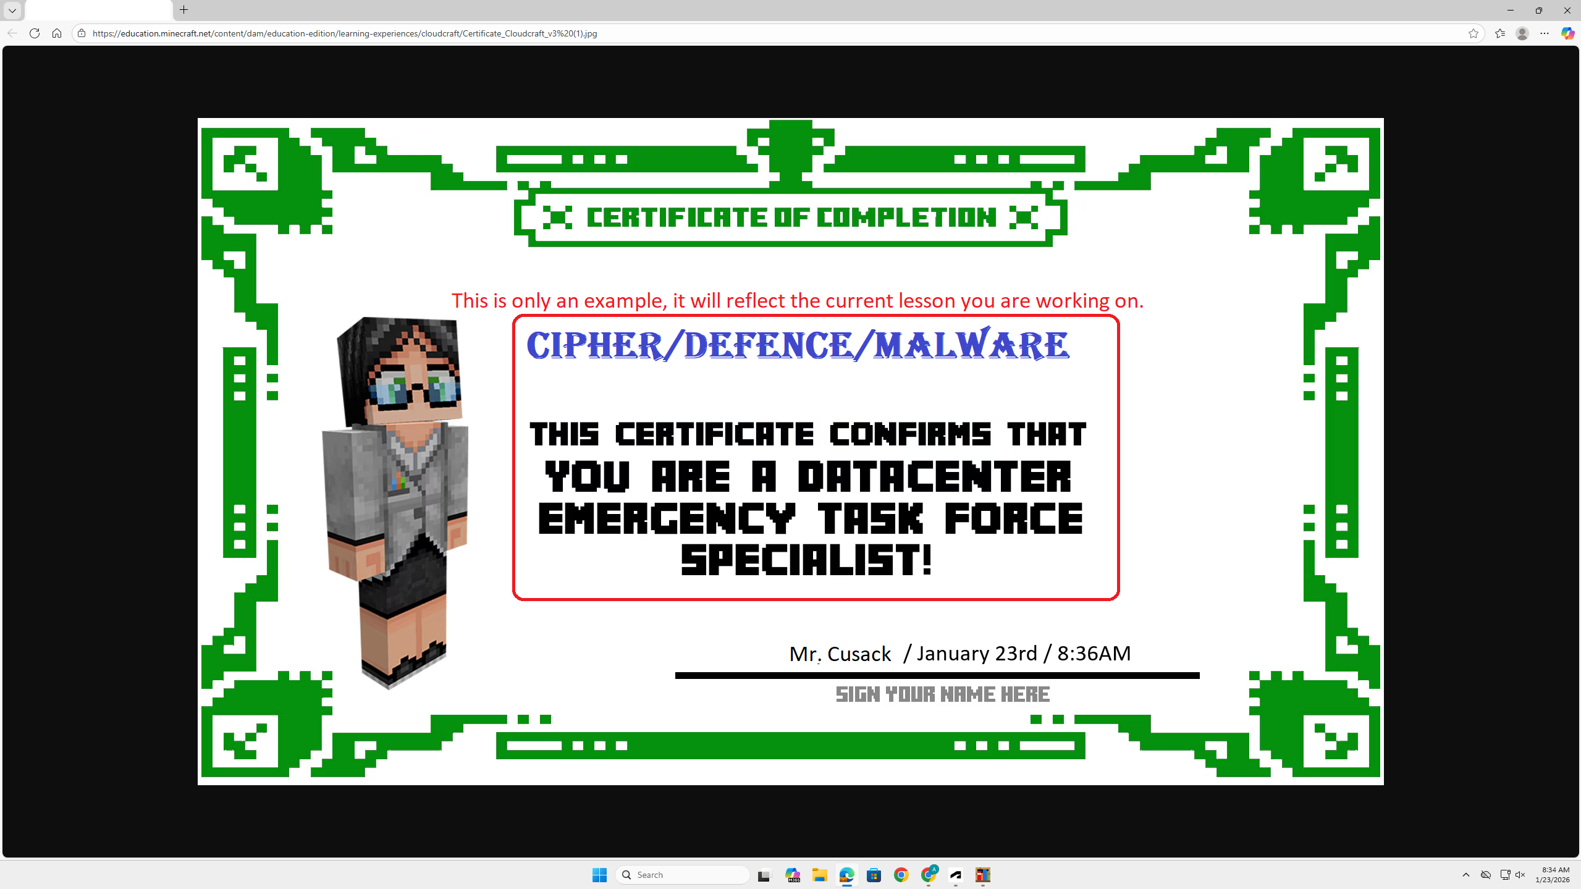
Task: Click the Windows taskbar Search box
Action: pos(683,875)
